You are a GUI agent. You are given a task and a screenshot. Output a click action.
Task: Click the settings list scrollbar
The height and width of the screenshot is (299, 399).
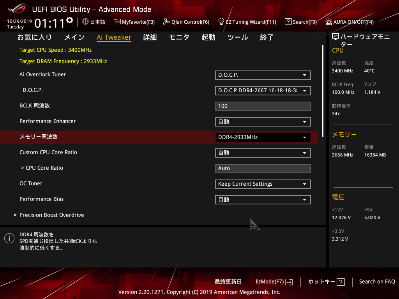click(323, 91)
